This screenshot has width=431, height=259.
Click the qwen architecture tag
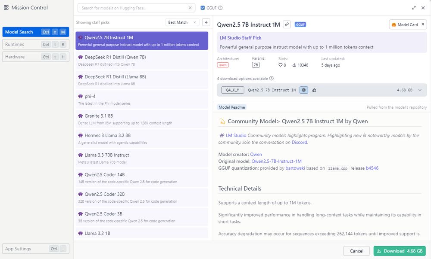223,65
